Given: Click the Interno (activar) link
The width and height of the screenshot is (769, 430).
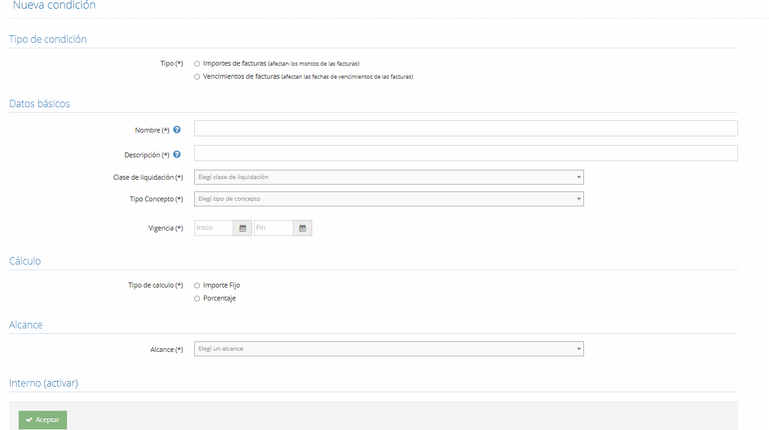Looking at the screenshot, I should (43, 383).
